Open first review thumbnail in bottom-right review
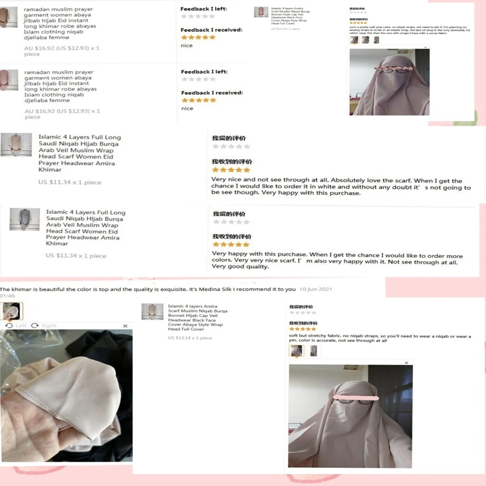The width and height of the screenshot is (486, 486). click(x=296, y=351)
